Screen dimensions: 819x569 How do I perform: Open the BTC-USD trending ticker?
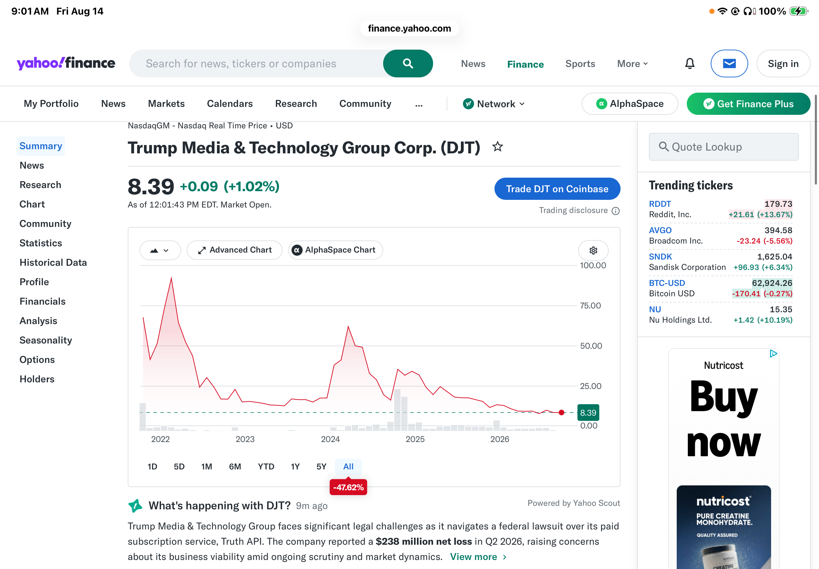click(667, 283)
